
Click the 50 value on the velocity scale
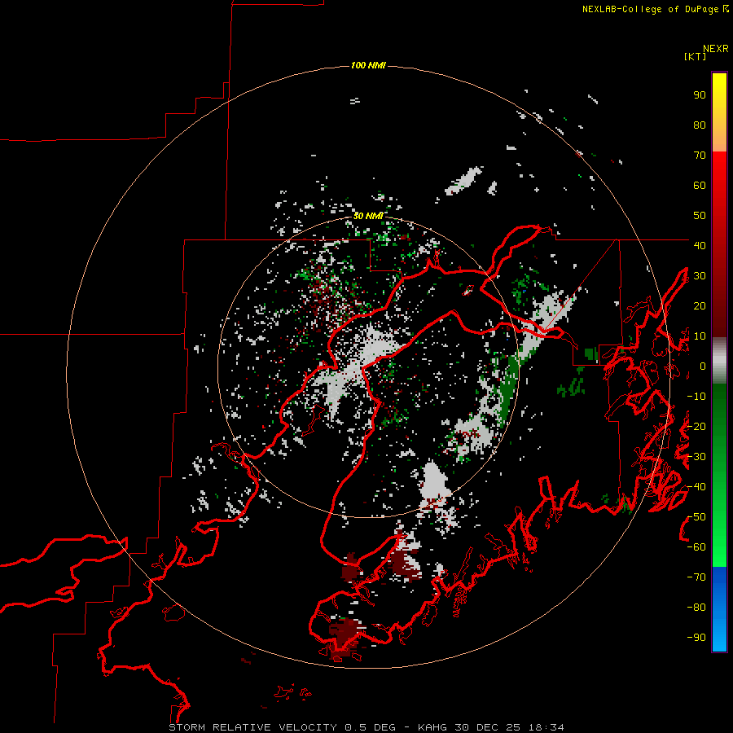(x=700, y=216)
